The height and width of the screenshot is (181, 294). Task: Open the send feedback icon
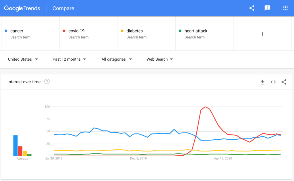point(267,8)
